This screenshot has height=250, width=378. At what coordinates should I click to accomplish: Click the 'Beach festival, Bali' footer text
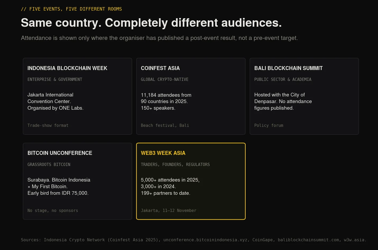tap(165, 125)
